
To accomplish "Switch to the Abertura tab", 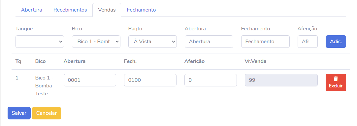I will pos(32,10).
